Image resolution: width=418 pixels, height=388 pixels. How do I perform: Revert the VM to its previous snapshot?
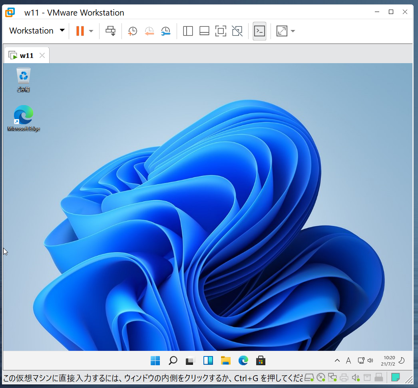149,31
